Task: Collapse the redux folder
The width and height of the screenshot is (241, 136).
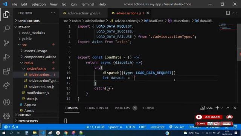Action: [x=29, y=63]
